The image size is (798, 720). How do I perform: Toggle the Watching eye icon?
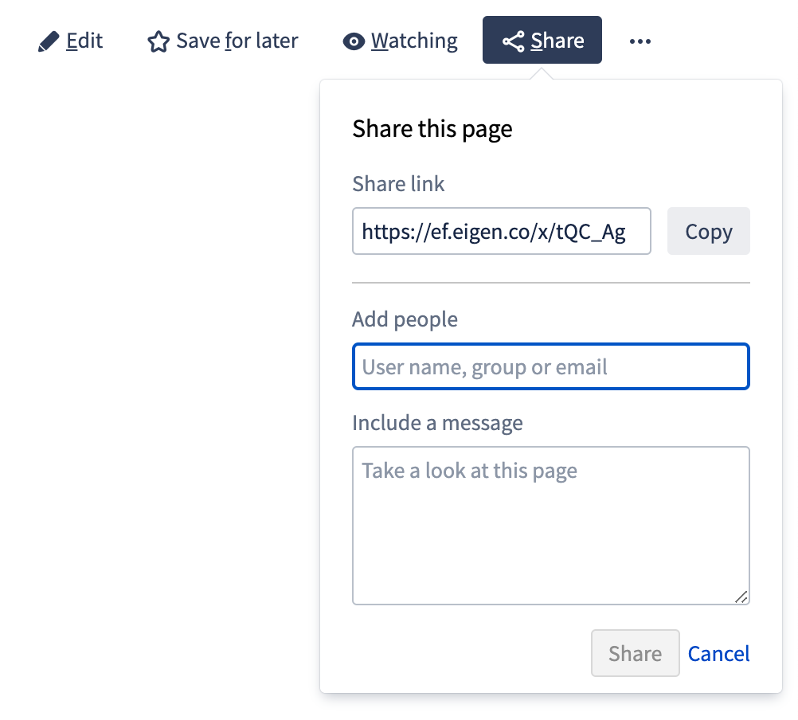click(354, 41)
